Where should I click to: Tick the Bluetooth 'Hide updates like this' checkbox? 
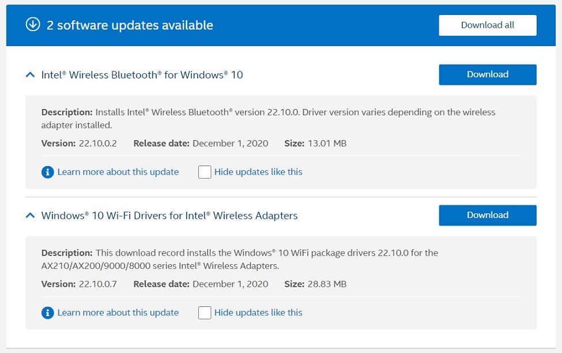[x=205, y=172]
